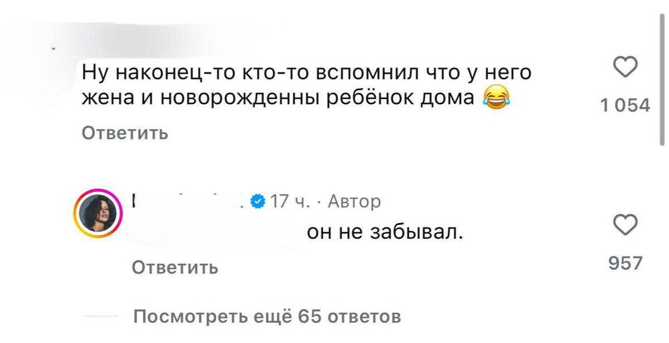The height and width of the screenshot is (343, 669).
Task: Open the author's profile avatar
Action: pos(99,211)
